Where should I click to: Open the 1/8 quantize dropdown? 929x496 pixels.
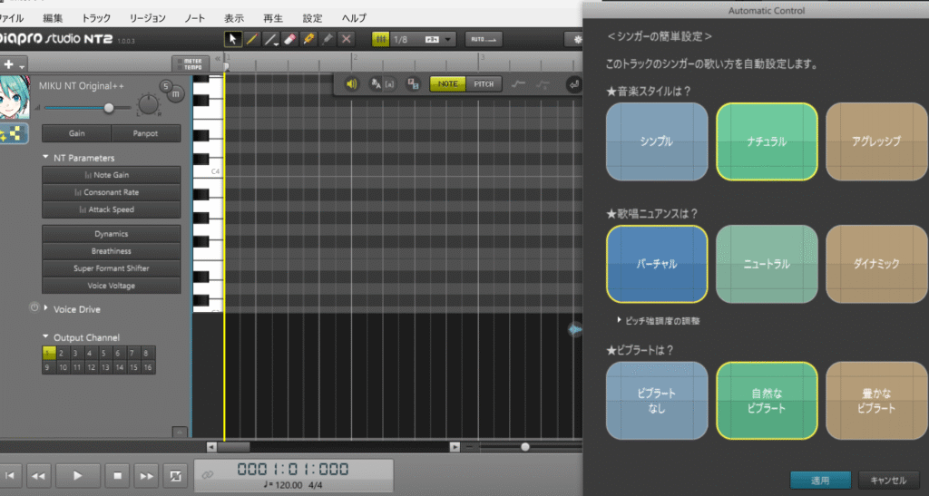pos(423,39)
